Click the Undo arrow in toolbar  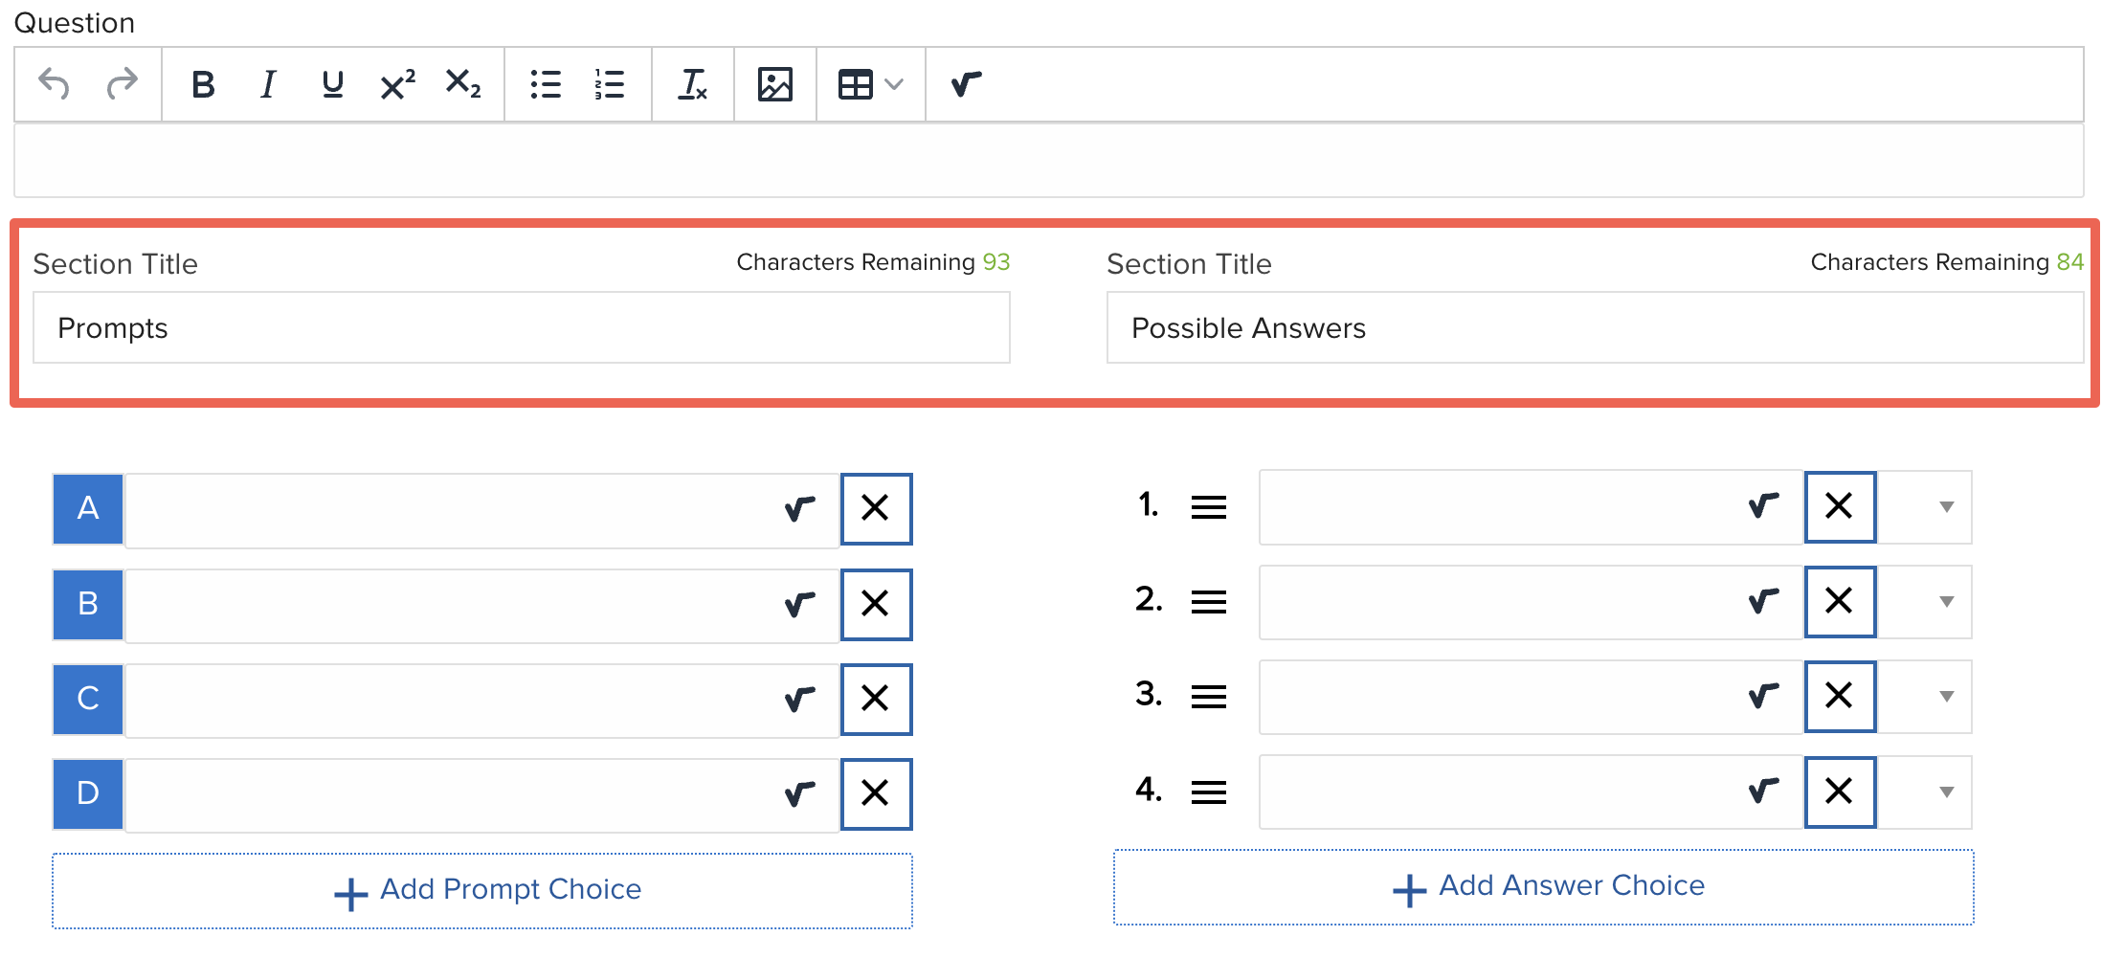54,84
